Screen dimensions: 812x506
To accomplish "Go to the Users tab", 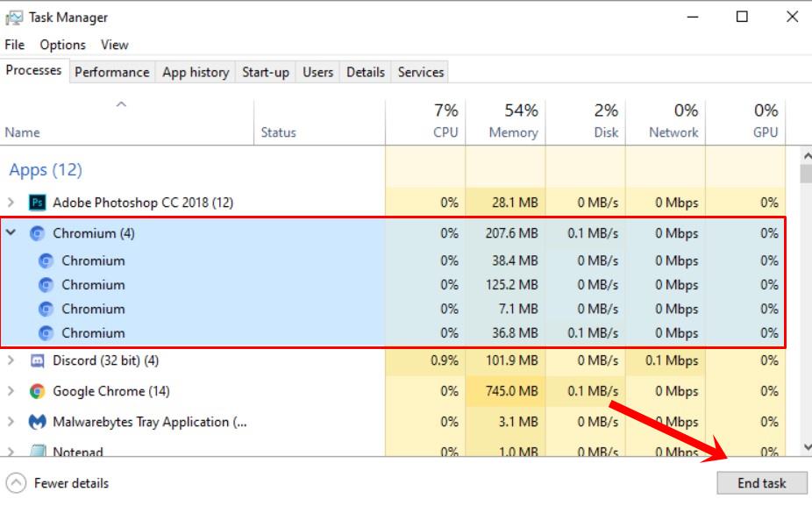I will point(318,72).
